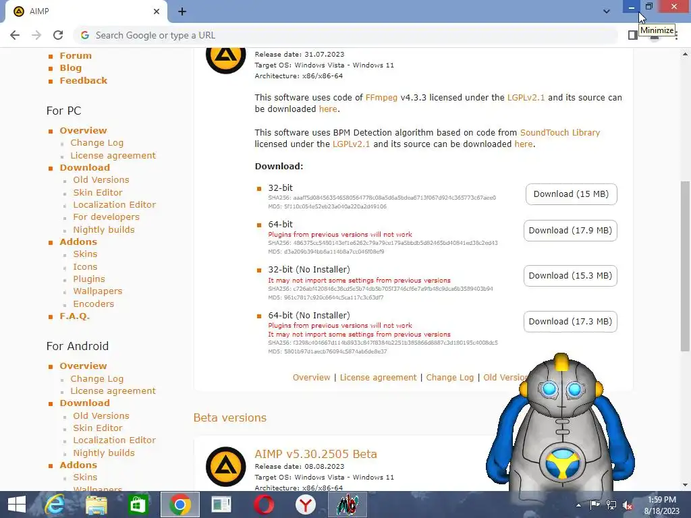This screenshot has height=518, width=691.
Task: Open the Windows Store taskbar icon
Action: point(138,505)
